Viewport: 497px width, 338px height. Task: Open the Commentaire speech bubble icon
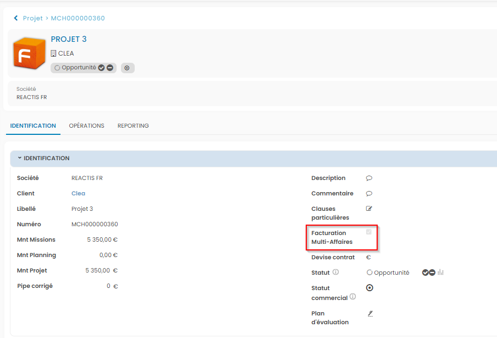tap(369, 194)
